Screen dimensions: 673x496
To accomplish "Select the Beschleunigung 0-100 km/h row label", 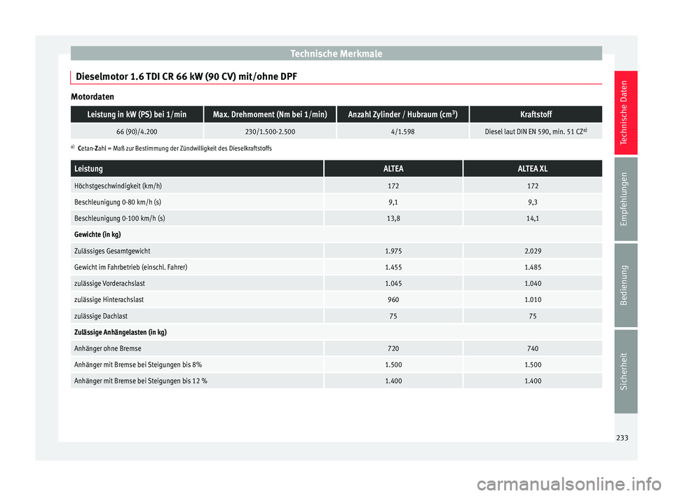I will coord(120,219).
